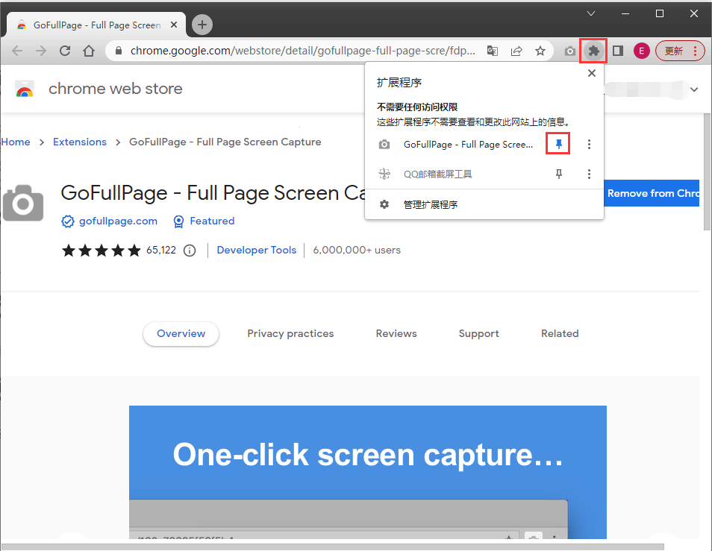Open more options for GoFullPage extension

coord(589,144)
